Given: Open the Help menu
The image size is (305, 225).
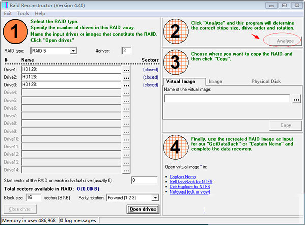Looking at the screenshot, I should tap(40, 13).
